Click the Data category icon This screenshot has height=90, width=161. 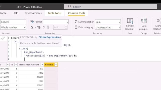76,27
